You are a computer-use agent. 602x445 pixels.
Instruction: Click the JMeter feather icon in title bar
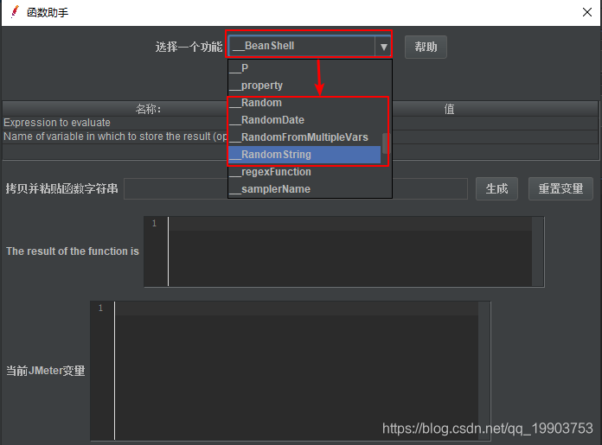click(14, 12)
